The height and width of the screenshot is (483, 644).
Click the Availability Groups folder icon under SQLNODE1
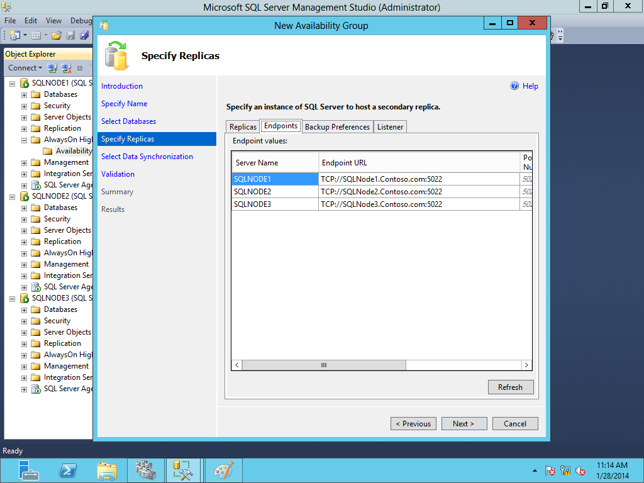(48, 151)
